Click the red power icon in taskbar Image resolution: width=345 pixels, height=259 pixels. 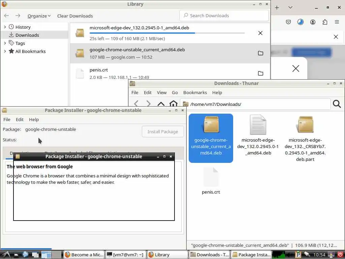[x=340, y=255]
